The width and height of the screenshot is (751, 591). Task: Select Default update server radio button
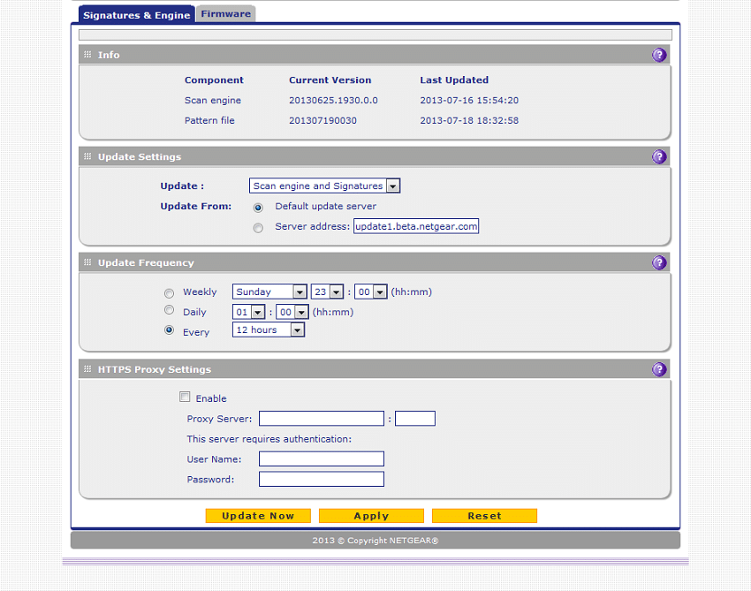pyautogui.click(x=258, y=208)
